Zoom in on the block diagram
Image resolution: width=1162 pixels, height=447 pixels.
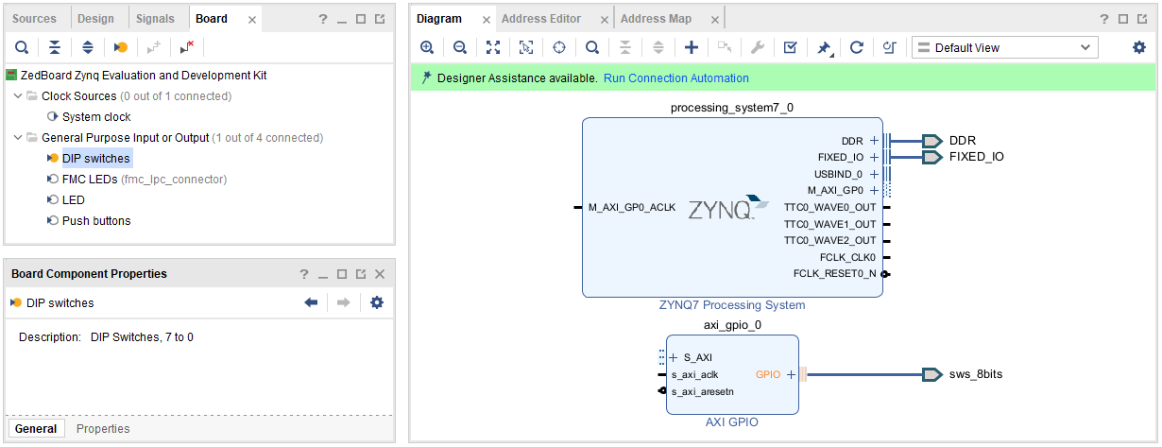point(427,47)
